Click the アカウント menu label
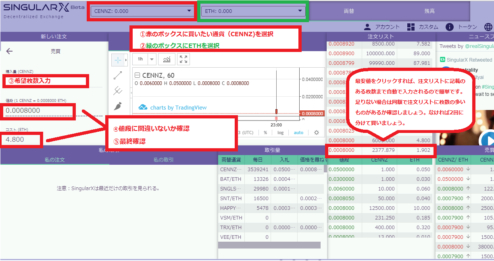 point(387,27)
